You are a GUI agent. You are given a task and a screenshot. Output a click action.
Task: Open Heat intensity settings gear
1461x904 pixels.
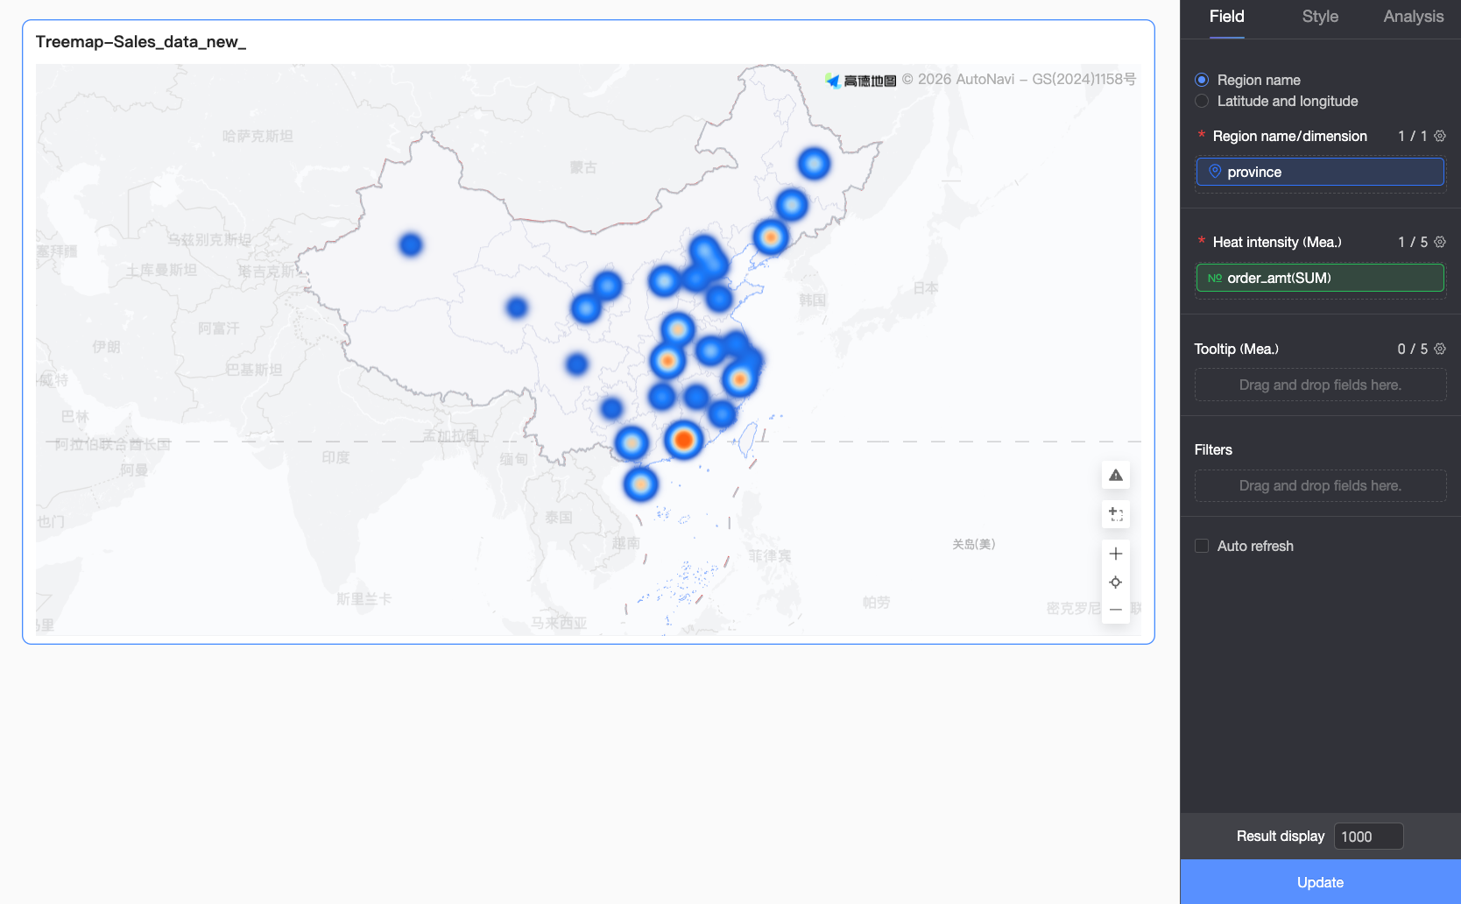coord(1440,242)
